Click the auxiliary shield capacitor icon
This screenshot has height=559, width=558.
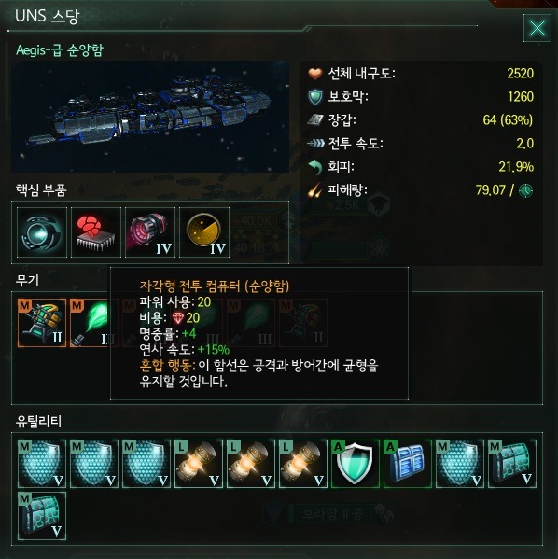(x=356, y=464)
